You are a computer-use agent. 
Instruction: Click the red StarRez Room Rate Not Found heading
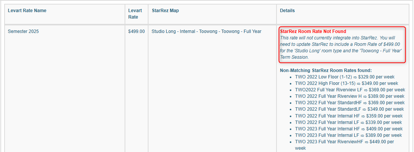pyautogui.click(x=313, y=31)
